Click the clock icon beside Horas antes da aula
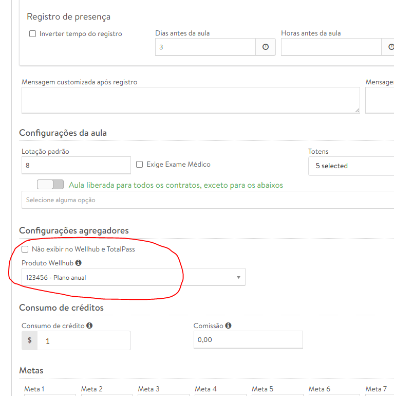Image resolution: width=394 pixels, height=396 pixels. point(390,47)
